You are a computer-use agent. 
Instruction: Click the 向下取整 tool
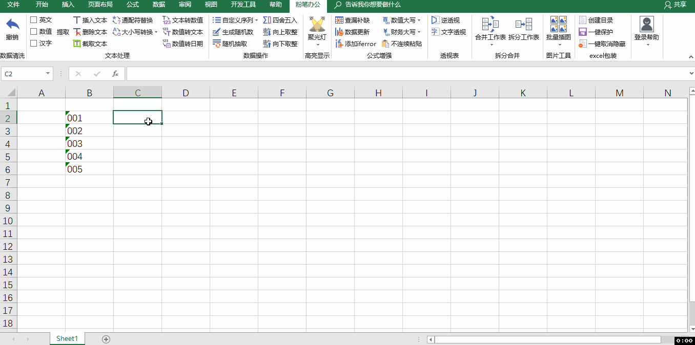280,44
